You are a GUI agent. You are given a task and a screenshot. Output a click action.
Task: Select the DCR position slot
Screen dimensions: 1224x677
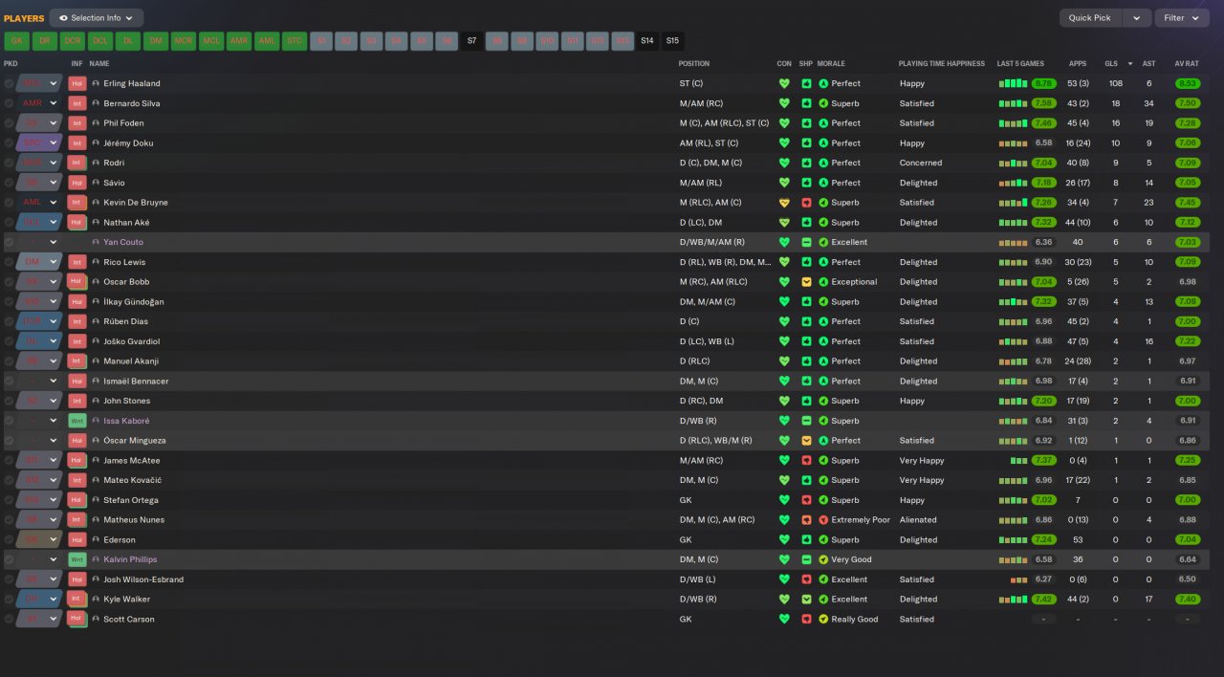pos(72,41)
